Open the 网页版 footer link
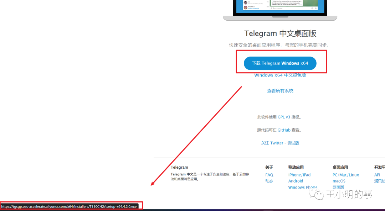The height and width of the screenshot is (211, 385). click(338, 188)
